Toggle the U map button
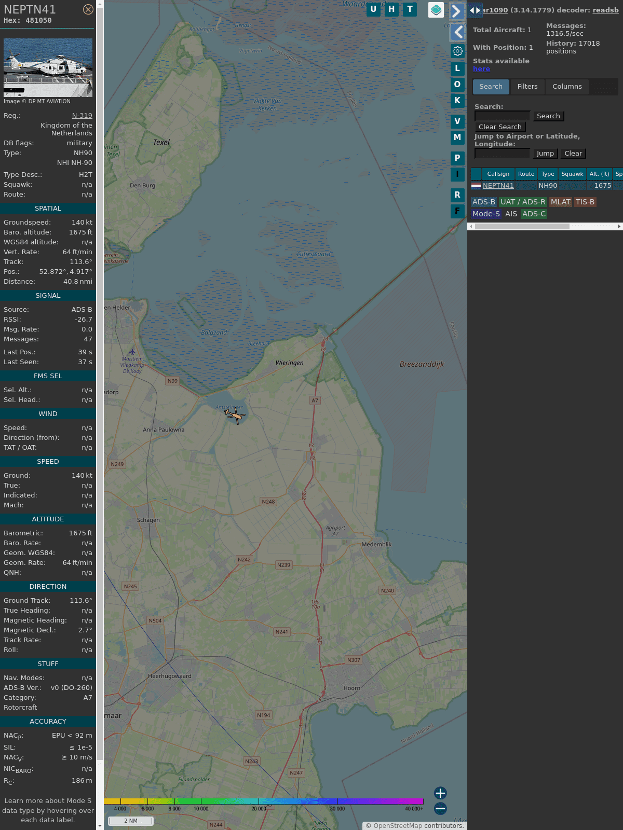Screen dimensions: 623x830 [x=373, y=9]
